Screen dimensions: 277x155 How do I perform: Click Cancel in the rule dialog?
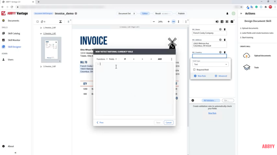[x=168, y=123]
